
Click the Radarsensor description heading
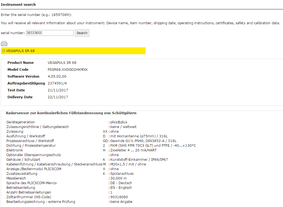(71, 113)
